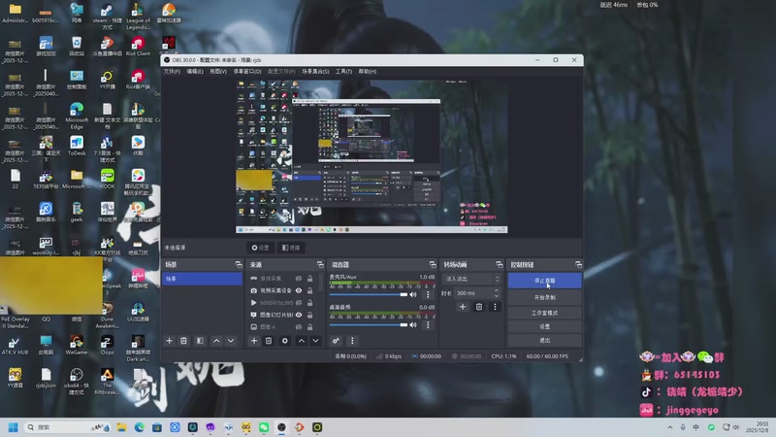Click the sources list scrollbar
This screenshot has height=437, width=776.
[x=321, y=283]
